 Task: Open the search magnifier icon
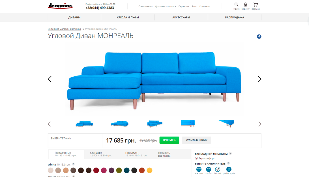click(236, 5)
